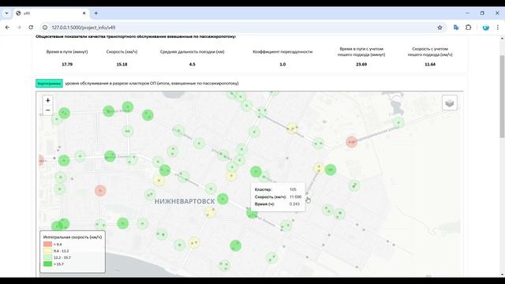Click the light green legend swatch 12.2 - 15.7

tap(47, 257)
